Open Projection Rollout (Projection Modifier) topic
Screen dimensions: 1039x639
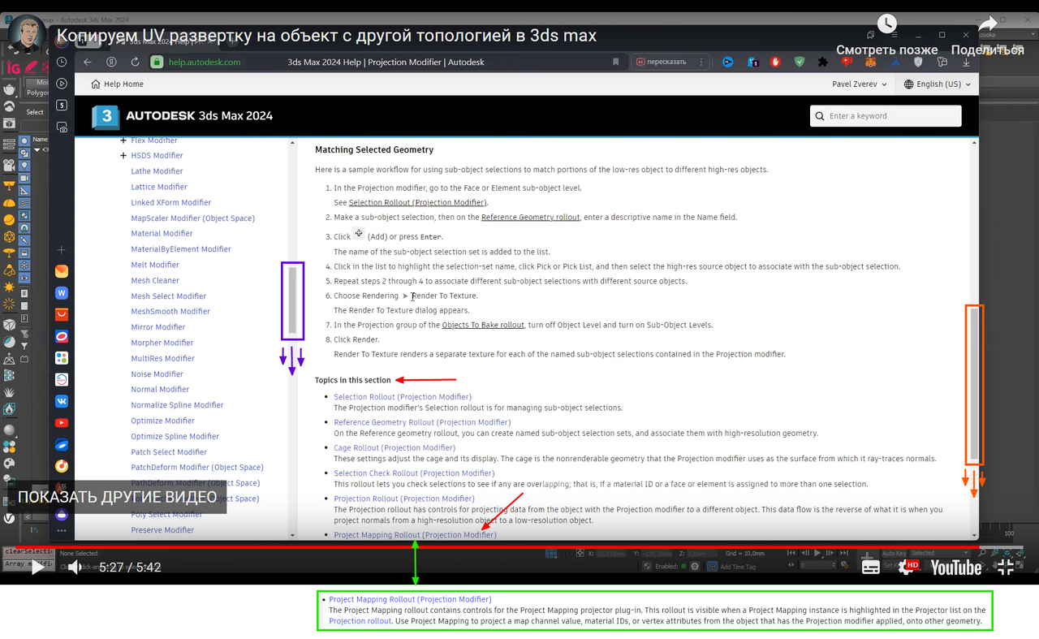pos(404,499)
